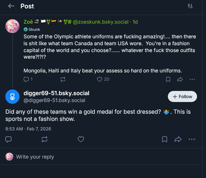Open more options on Zoë's post

[x=192, y=79]
